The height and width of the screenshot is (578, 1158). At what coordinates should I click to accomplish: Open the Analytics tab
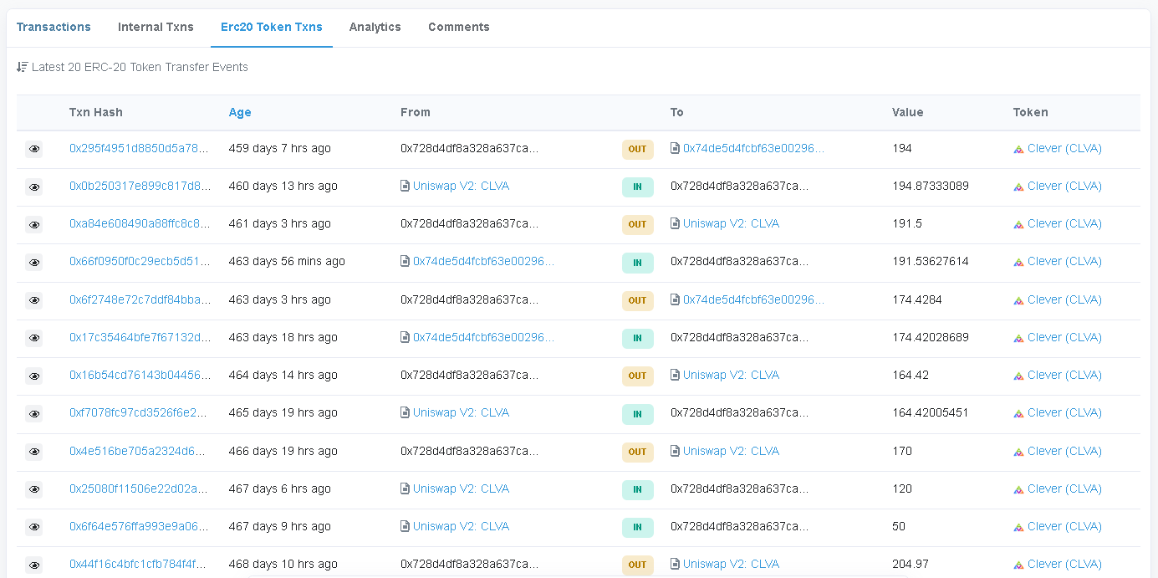click(375, 27)
